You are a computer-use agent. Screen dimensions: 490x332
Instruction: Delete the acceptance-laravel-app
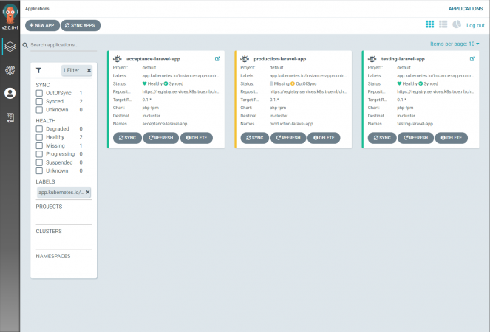197,138
